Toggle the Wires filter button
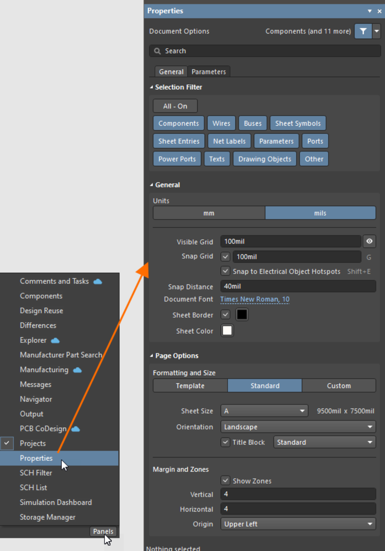The image size is (385, 551). pyautogui.click(x=221, y=123)
